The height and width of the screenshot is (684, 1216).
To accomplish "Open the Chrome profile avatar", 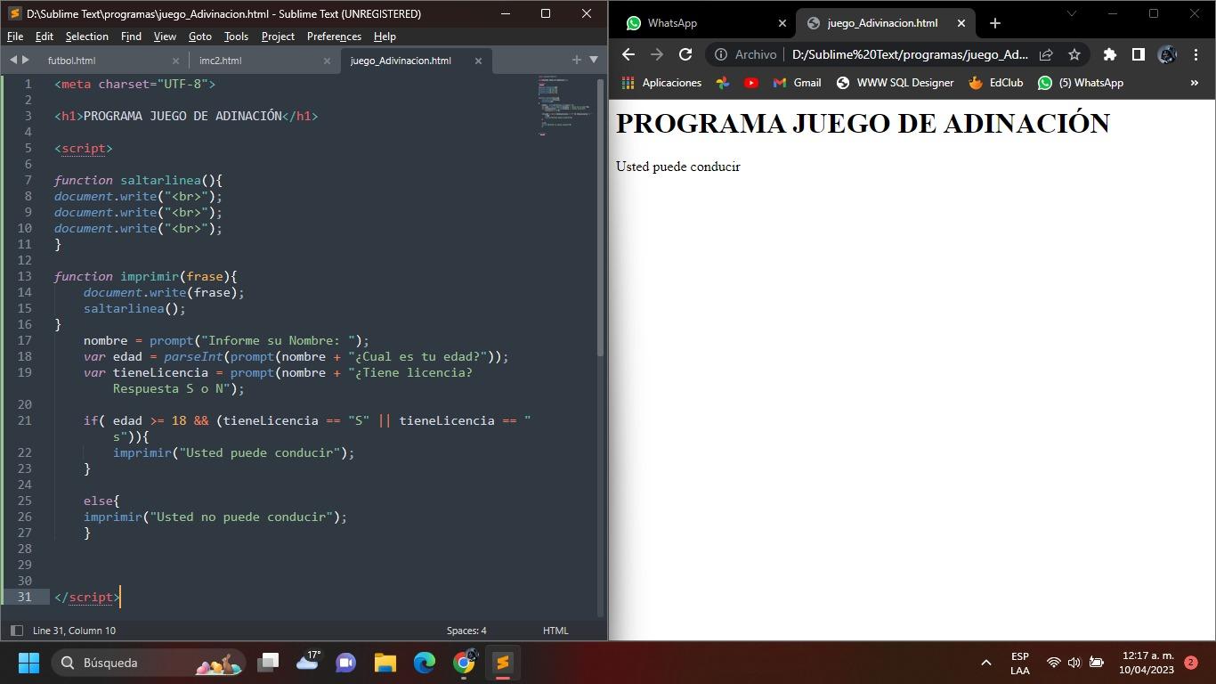I will pos(1167,54).
